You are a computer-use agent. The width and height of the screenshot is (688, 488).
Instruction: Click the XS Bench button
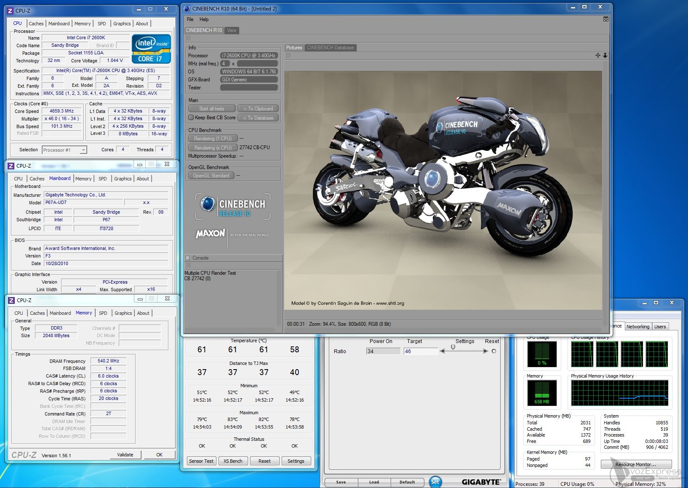[x=233, y=461]
